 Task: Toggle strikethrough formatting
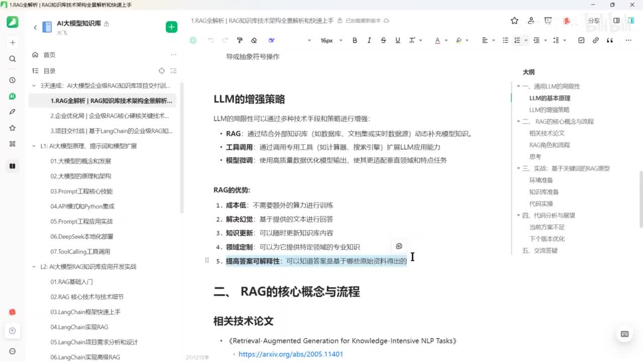tap(383, 40)
